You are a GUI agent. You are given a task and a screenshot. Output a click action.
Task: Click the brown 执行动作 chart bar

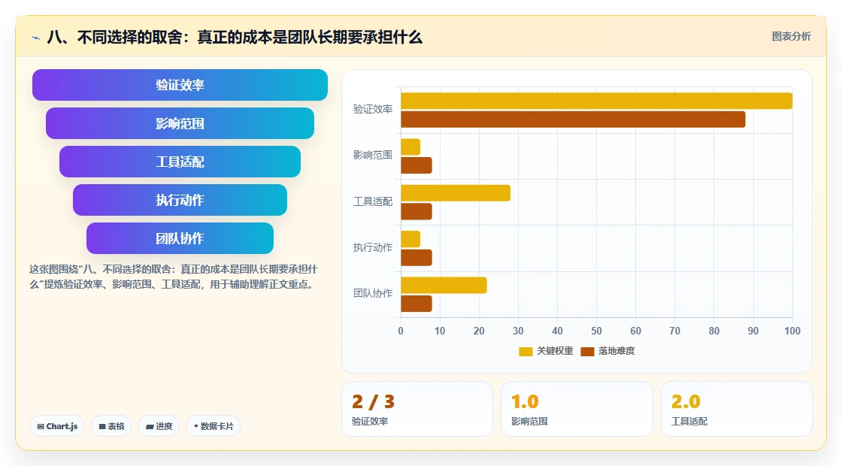416,258
